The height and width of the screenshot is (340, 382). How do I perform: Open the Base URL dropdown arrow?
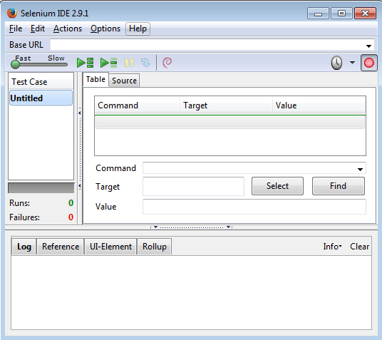368,46
